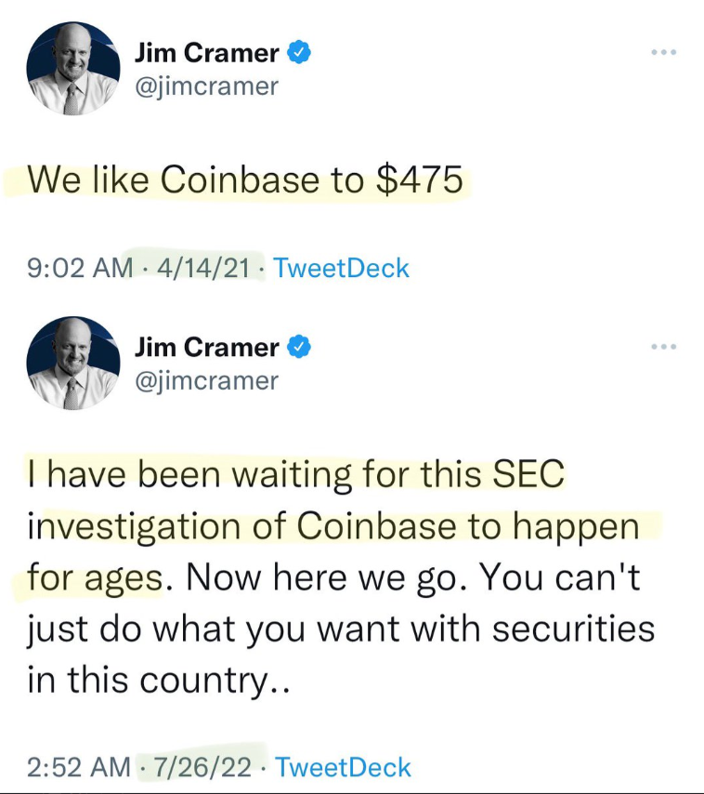Open Jim Cramer's avatar on the SEC tweet
The image size is (704, 794).
point(73,364)
